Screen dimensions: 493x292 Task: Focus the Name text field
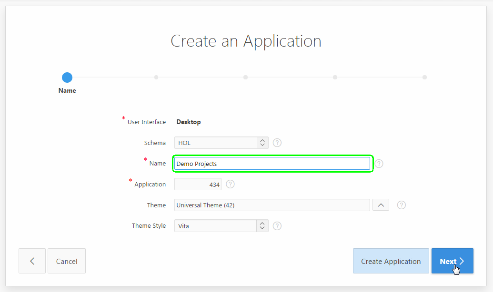pos(272,164)
